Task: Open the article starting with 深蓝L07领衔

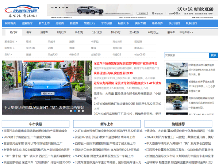Action: pyautogui.click(x=105, y=137)
